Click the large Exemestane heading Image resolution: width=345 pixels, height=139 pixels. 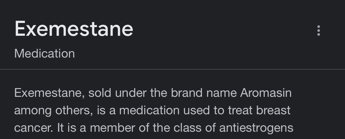coord(74,29)
